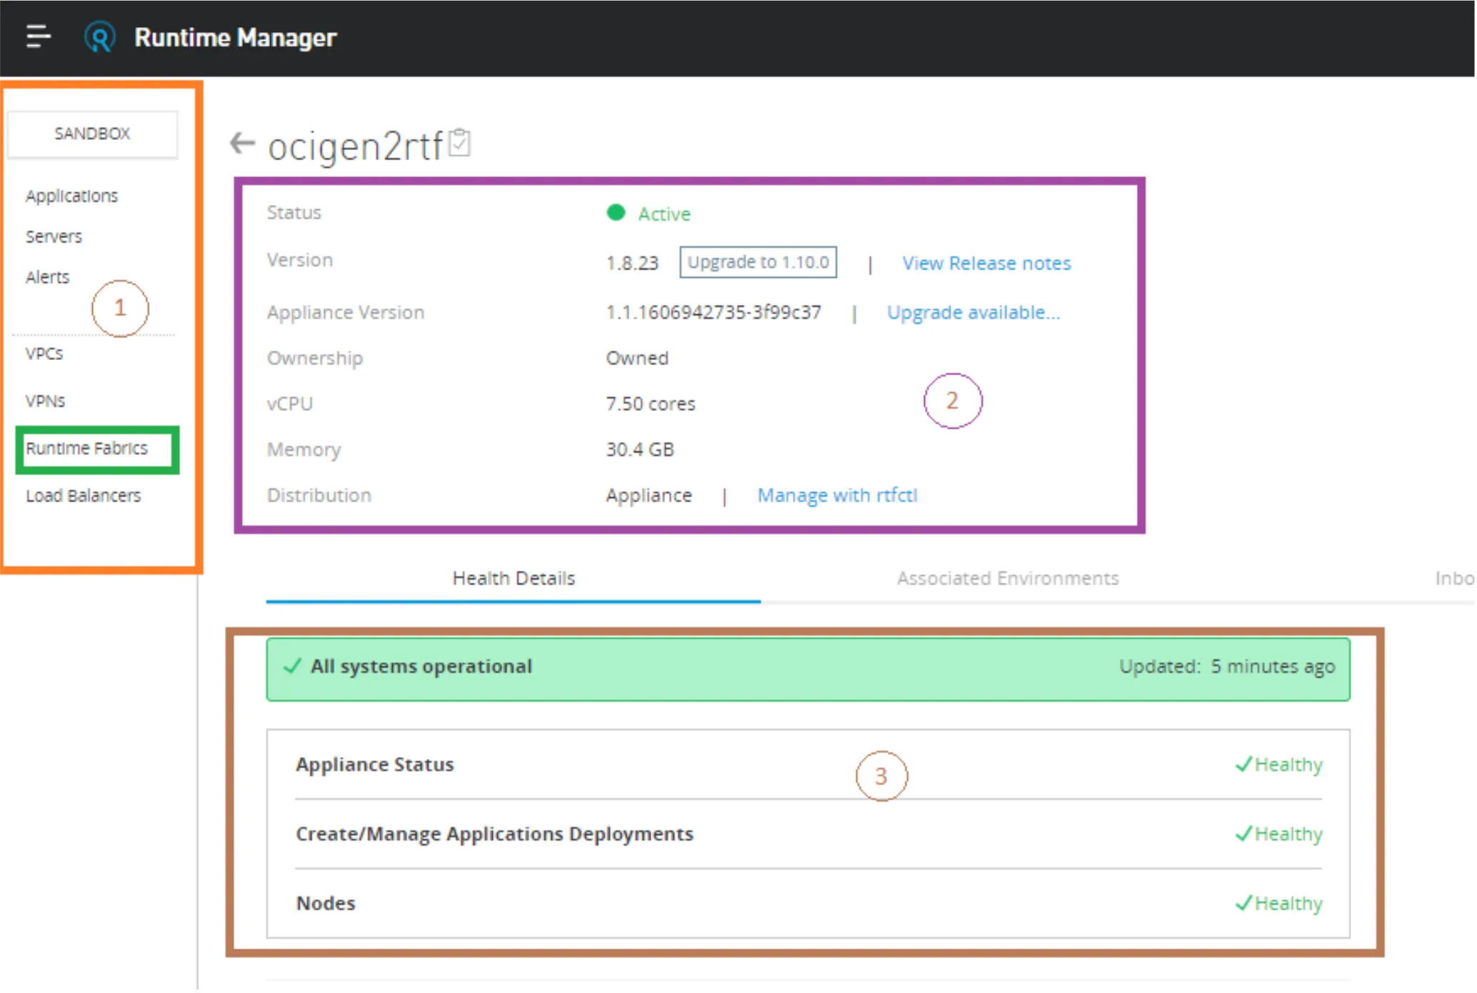The height and width of the screenshot is (993, 1477).
Task: Switch to the Health Details tab
Action: [x=514, y=578]
